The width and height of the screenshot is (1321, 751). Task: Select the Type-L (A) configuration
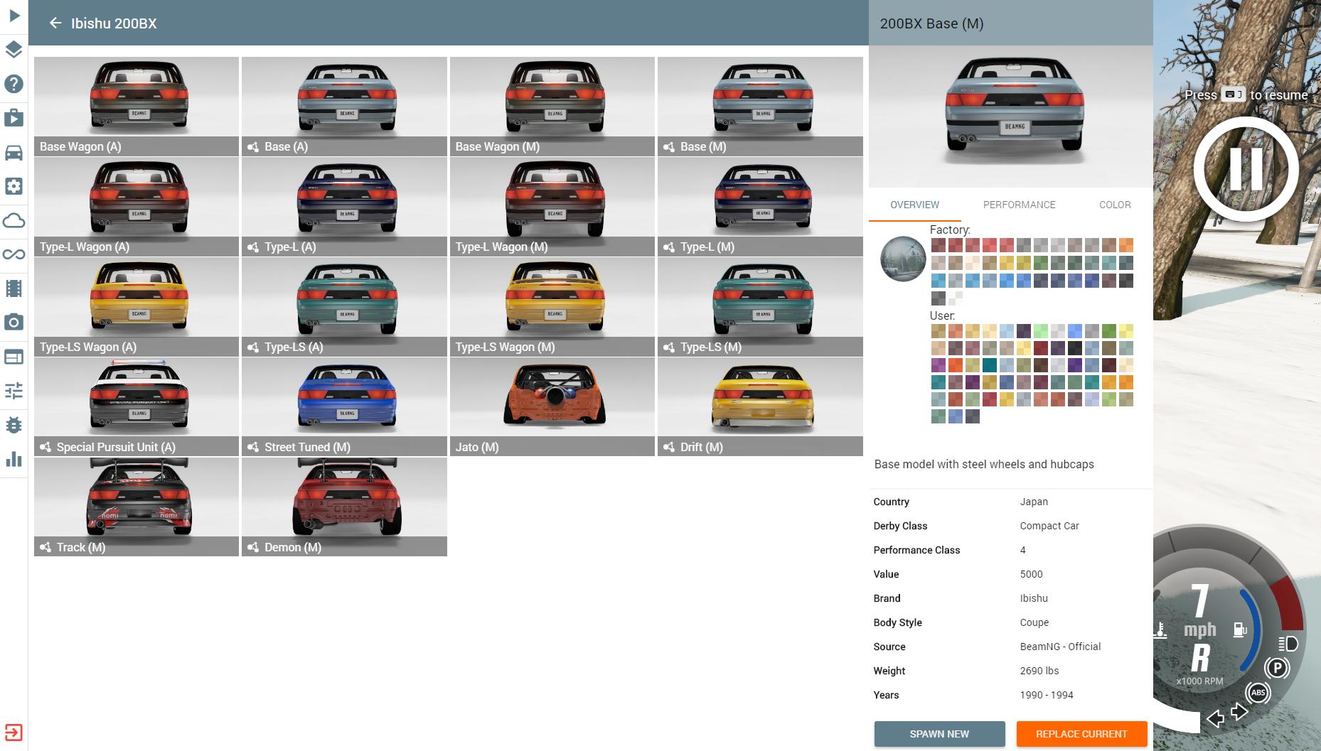point(344,207)
